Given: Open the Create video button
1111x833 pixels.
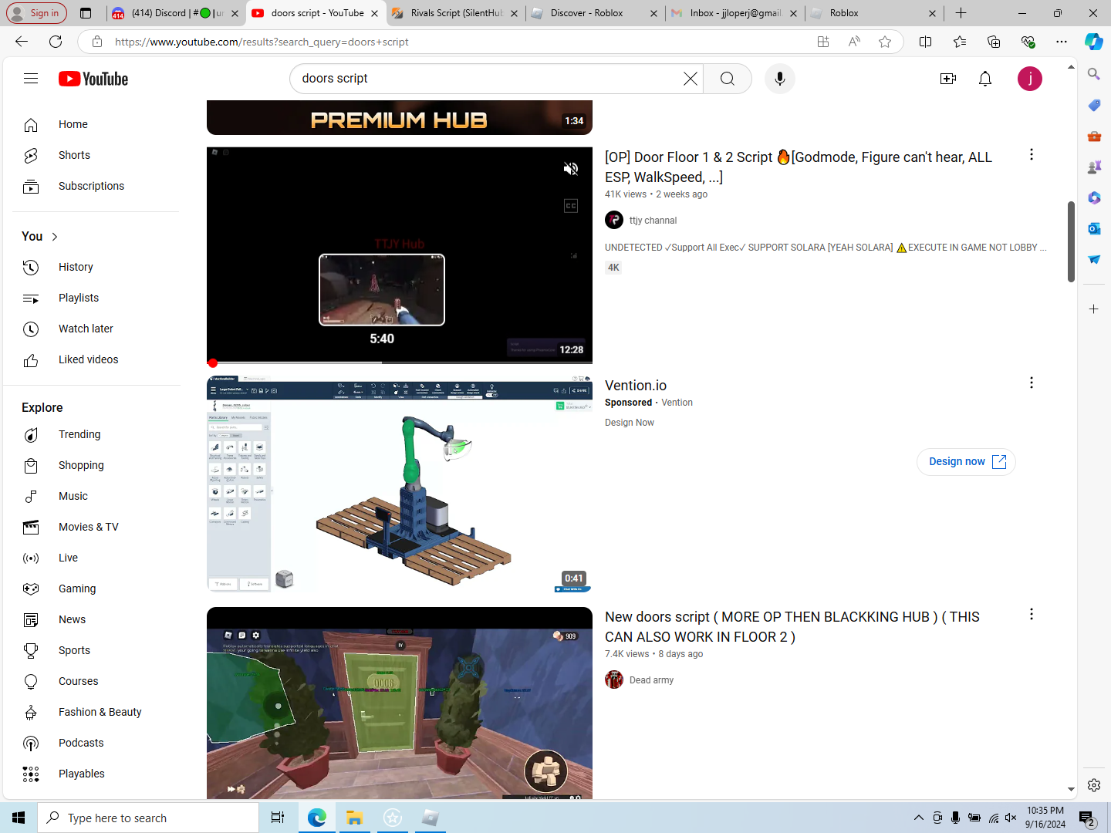Looking at the screenshot, I should point(948,79).
